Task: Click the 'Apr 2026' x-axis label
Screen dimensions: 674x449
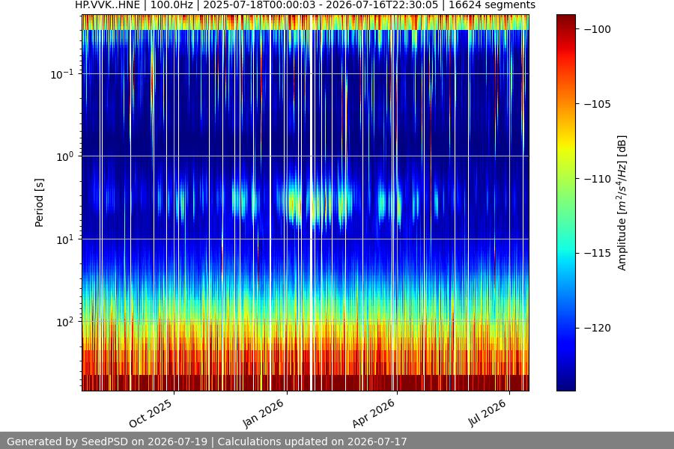Action: pyautogui.click(x=373, y=414)
